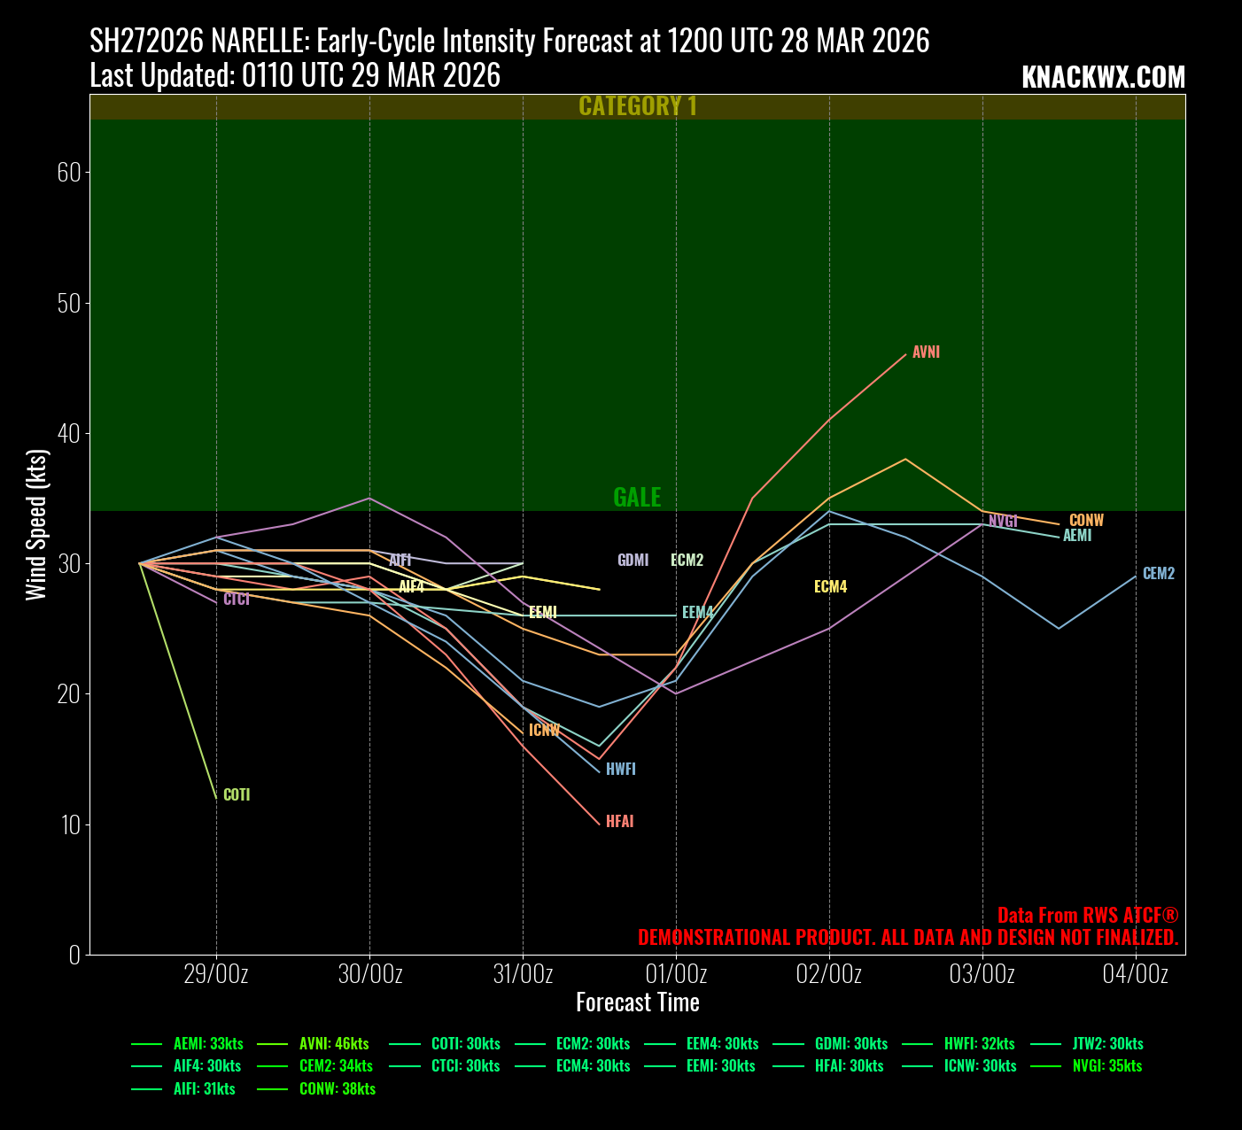The width and height of the screenshot is (1242, 1130).
Task: Click the CONW: 38kts legend entry
Action: [337, 1089]
